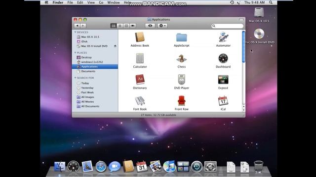316x177 pixels.
Task: Select the Today search in sidebar
Action: coord(95,83)
